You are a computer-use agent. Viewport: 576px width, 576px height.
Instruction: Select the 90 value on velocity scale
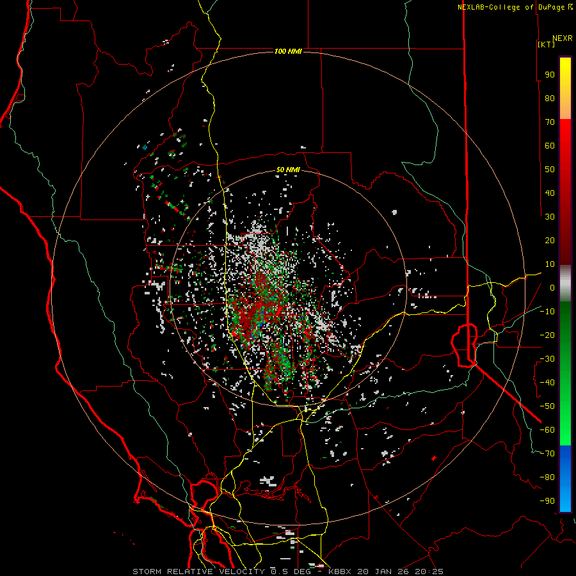[550, 75]
